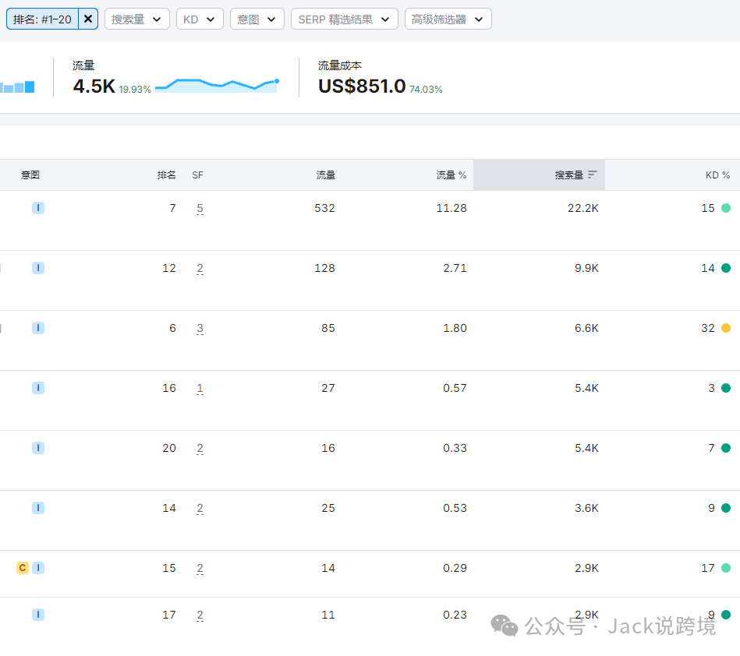740x656 pixels.
Task: Click the yellow C intent badge
Action: tap(23, 568)
